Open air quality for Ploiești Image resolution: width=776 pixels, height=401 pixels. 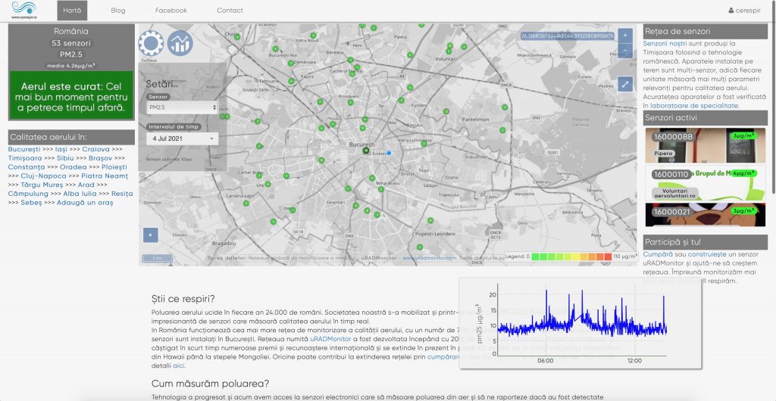click(114, 167)
